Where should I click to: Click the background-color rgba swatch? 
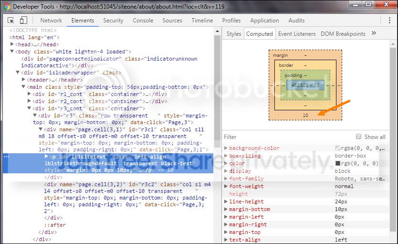tap(337, 148)
